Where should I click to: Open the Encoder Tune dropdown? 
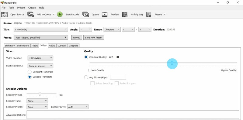click(37, 101)
